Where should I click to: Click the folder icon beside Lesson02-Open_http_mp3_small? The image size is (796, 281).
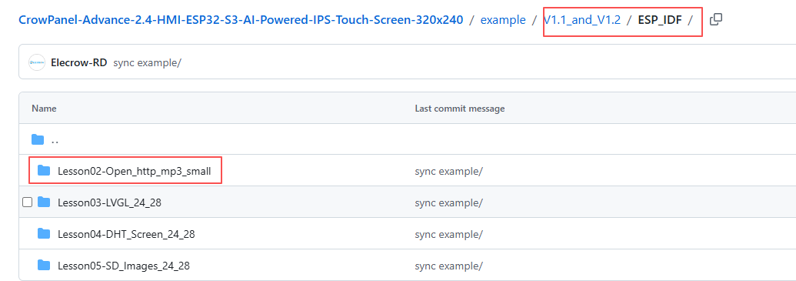click(44, 170)
